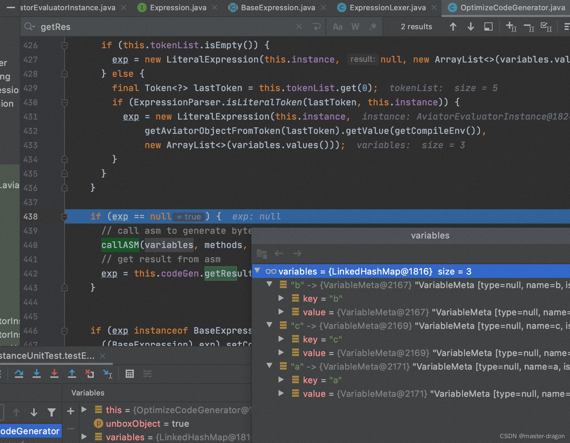Toggle search in selection only

coord(488,26)
